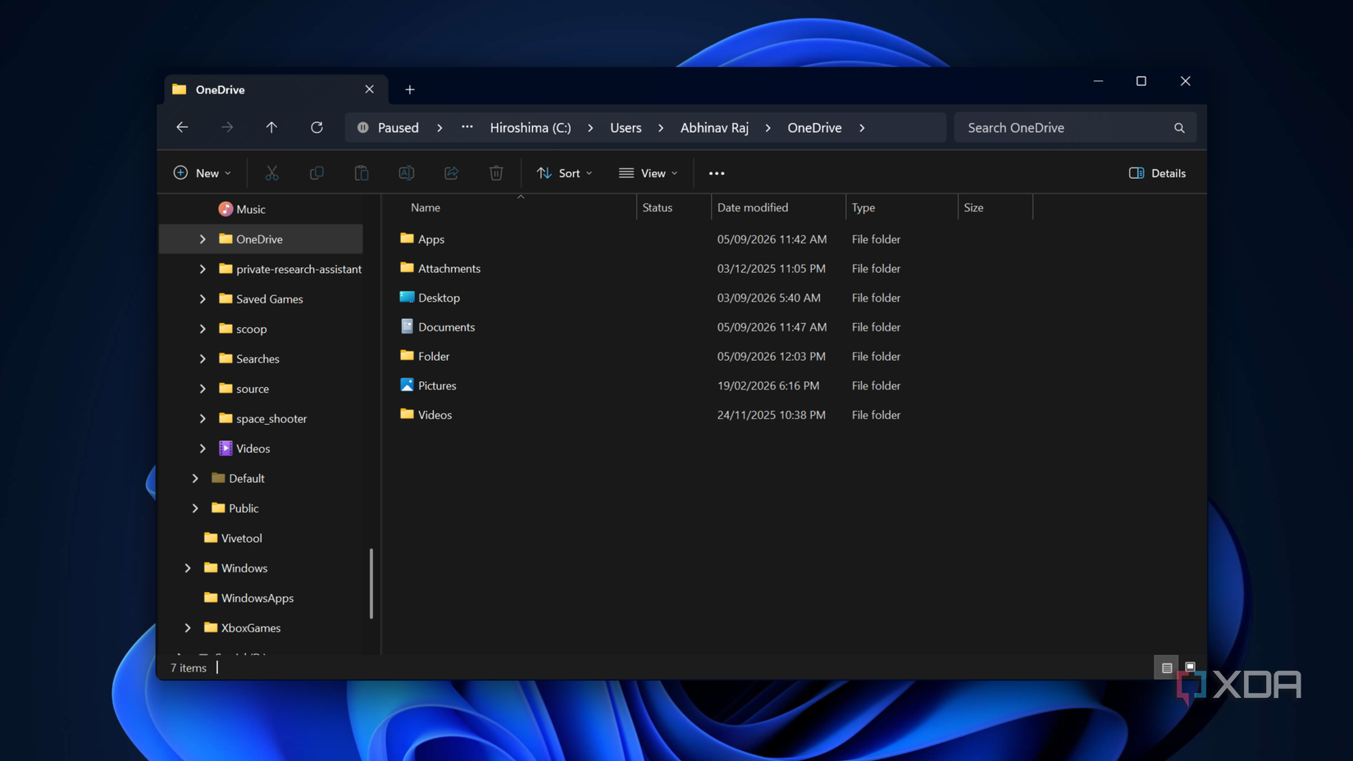The width and height of the screenshot is (1353, 761).
Task: Click the Cut scissors icon
Action: [x=271, y=173]
